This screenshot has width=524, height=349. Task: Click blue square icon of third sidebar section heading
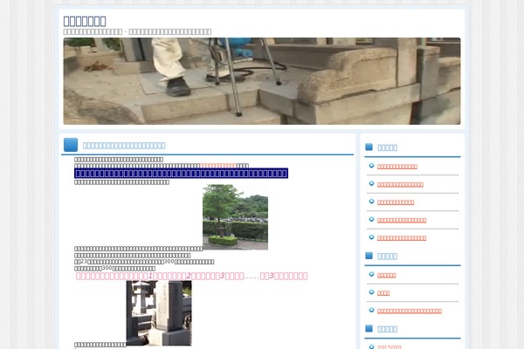click(369, 329)
